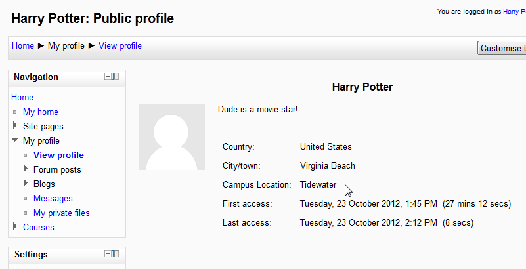Hide the Settings block
Viewport: 526px width, 269px height.
tap(108, 254)
